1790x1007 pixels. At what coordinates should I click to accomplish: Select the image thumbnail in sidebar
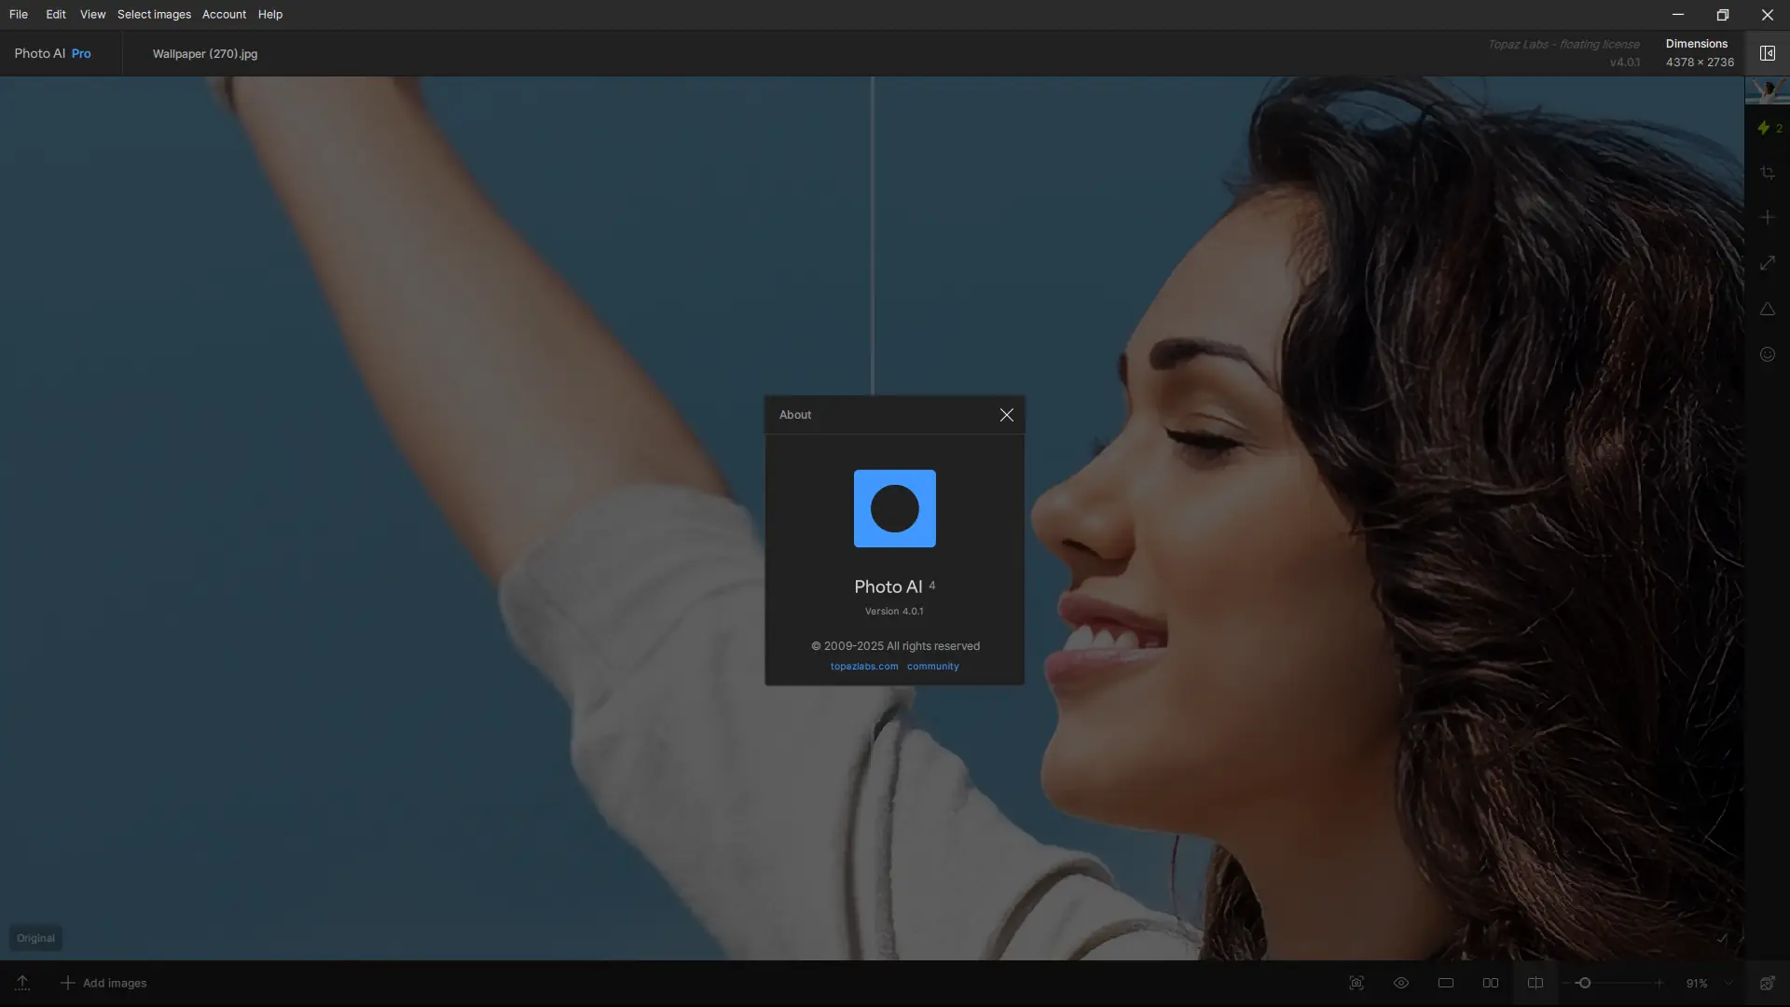[x=1766, y=90]
